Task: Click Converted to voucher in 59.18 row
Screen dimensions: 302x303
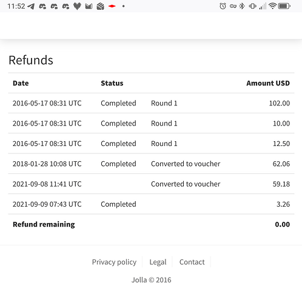Action: pos(186,184)
